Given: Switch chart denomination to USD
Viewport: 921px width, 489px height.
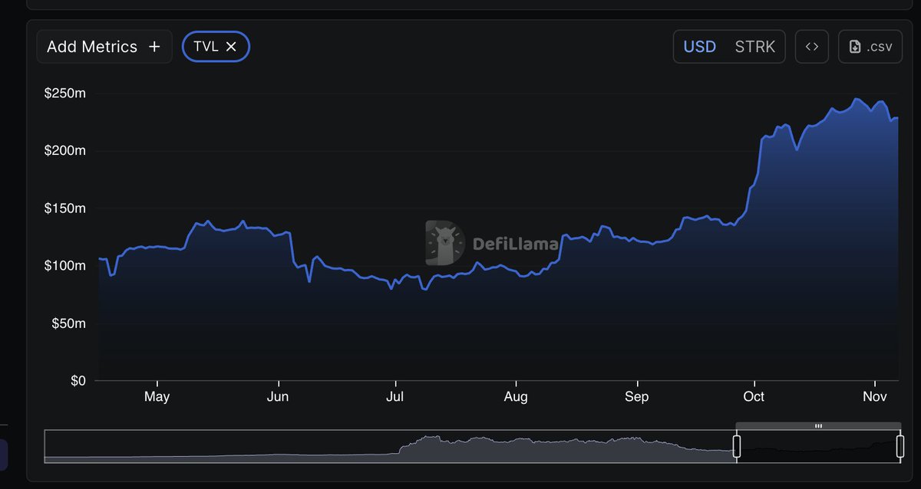Looking at the screenshot, I should pyautogui.click(x=700, y=47).
